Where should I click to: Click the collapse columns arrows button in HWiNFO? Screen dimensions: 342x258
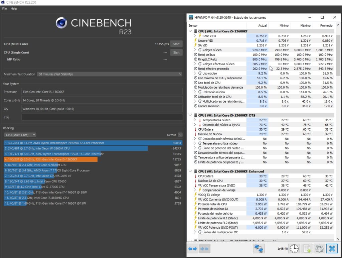pos(204,249)
